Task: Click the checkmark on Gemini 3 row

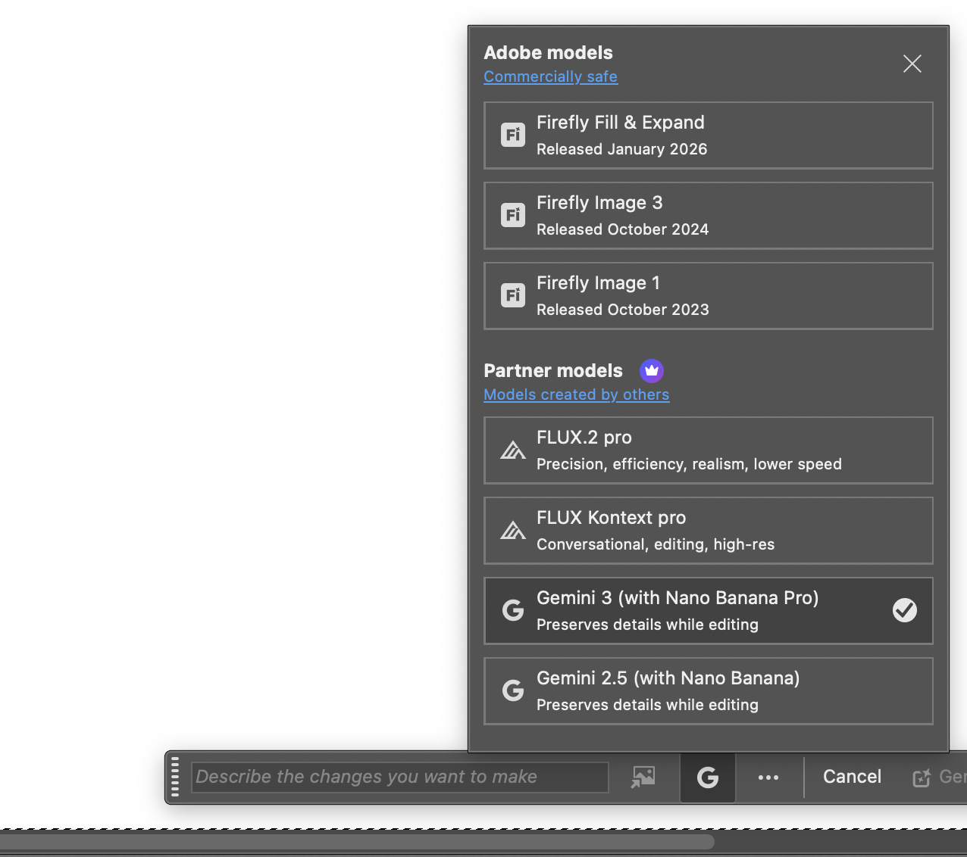Action: [x=905, y=610]
